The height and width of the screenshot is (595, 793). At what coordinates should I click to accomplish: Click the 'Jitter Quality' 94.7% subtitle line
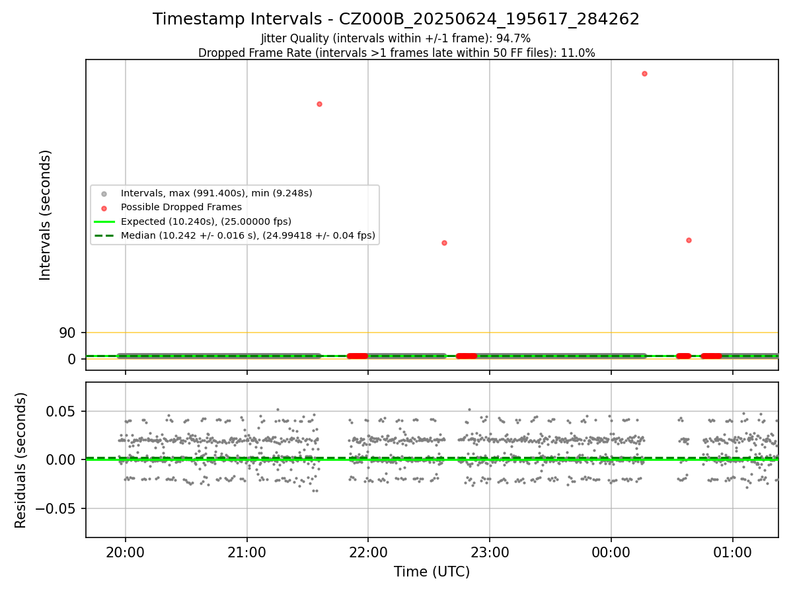pyautogui.click(x=396, y=39)
